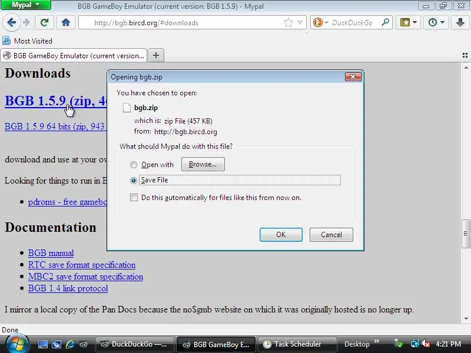The image size is (471, 353).
Task: Click the scrollbar down arrow
Action: 466,319
